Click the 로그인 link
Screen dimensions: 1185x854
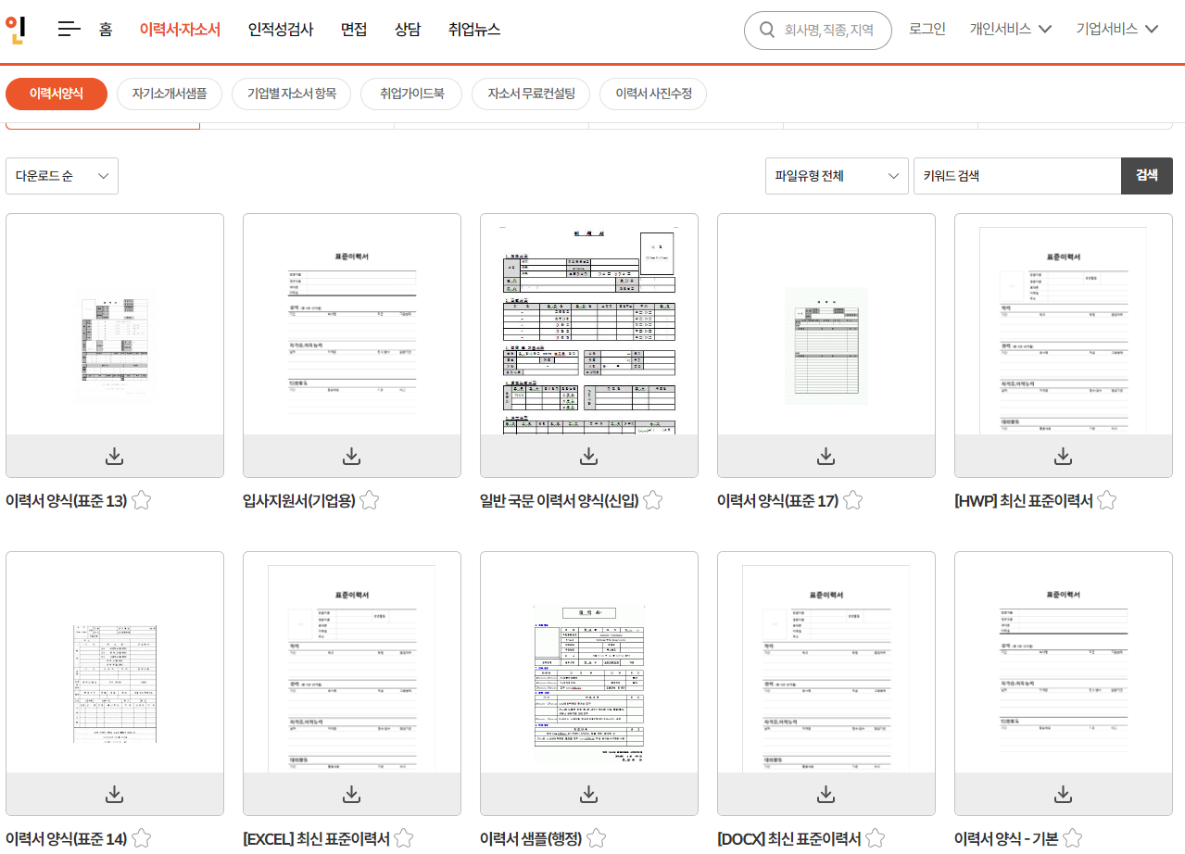click(927, 29)
